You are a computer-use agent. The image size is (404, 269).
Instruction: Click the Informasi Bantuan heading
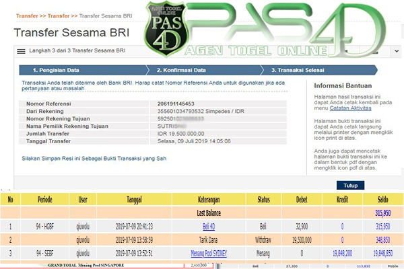(343, 85)
